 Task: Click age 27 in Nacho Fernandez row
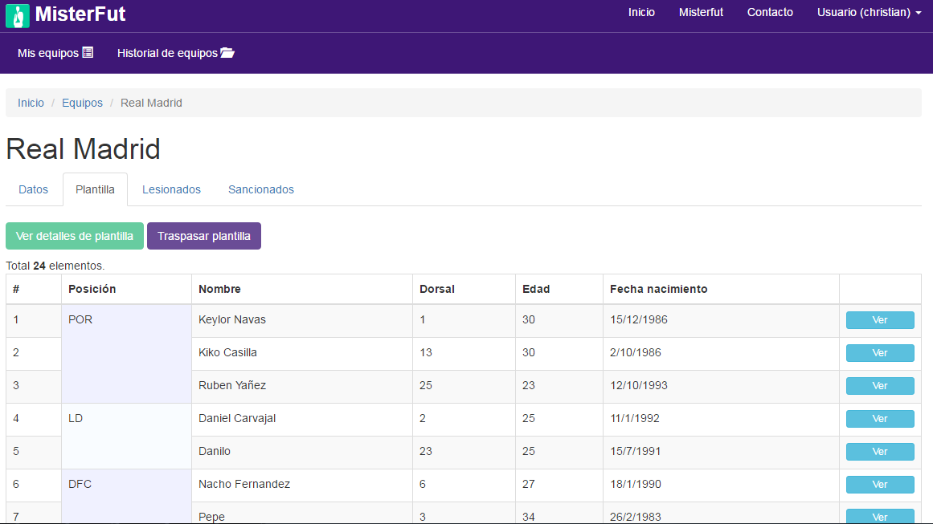(529, 484)
